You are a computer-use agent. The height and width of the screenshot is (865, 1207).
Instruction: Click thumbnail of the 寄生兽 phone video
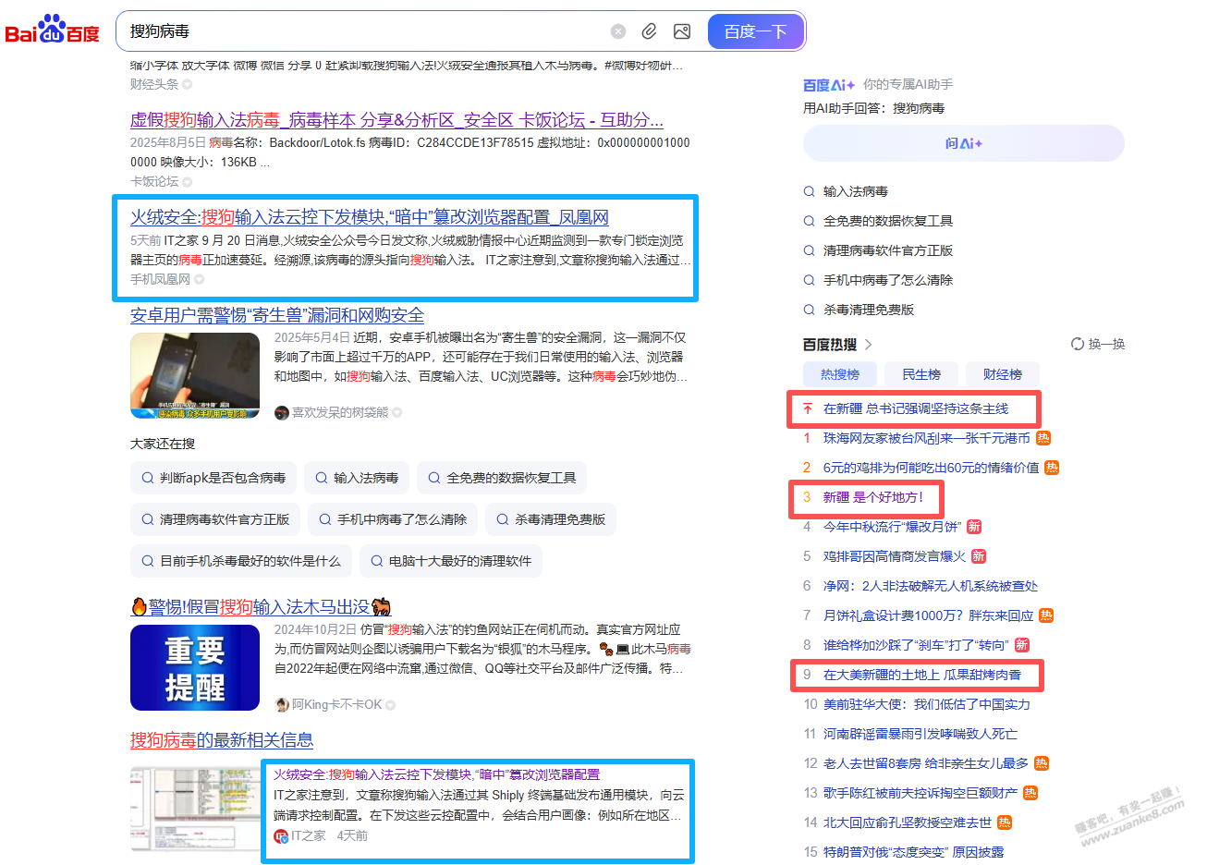click(x=195, y=376)
